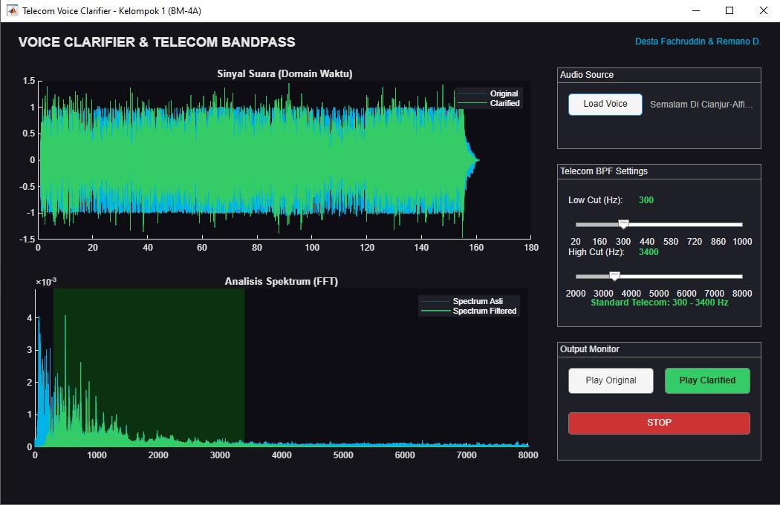Screen dimensions: 780x505
Task: Click the loaded file name Semalam Di Cianjur
Action: pyautogui.click(x=701, y=105)
